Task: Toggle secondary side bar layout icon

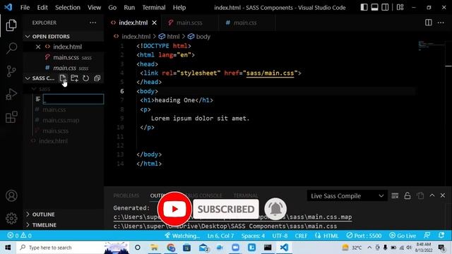Action: click(385, 8)
